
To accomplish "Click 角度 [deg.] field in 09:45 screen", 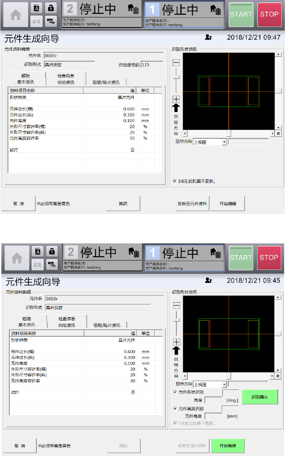I will [x=213, y=400].
